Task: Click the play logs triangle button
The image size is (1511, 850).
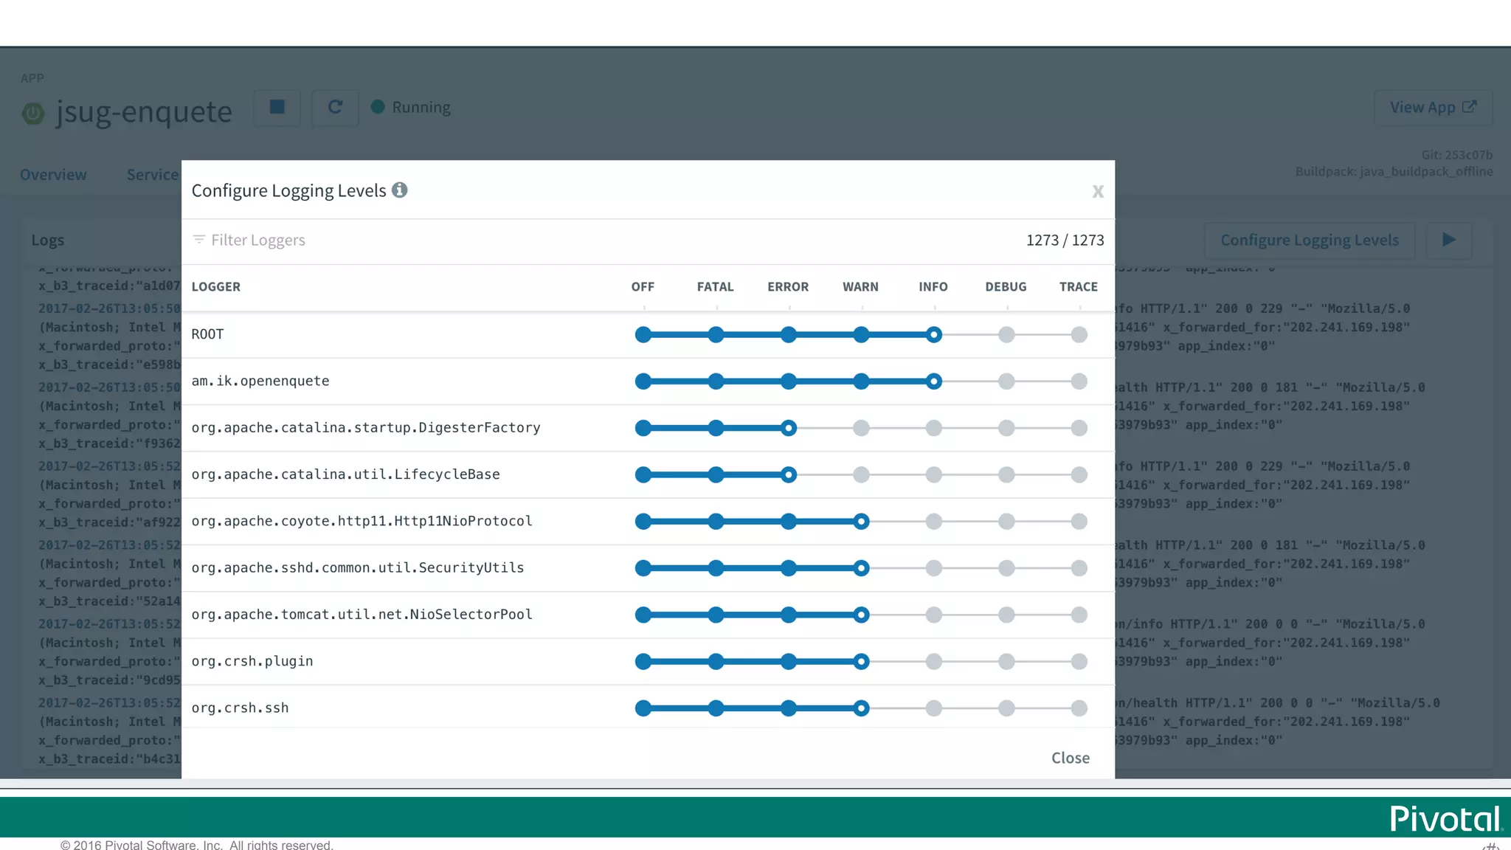Action: [1449, 240]
